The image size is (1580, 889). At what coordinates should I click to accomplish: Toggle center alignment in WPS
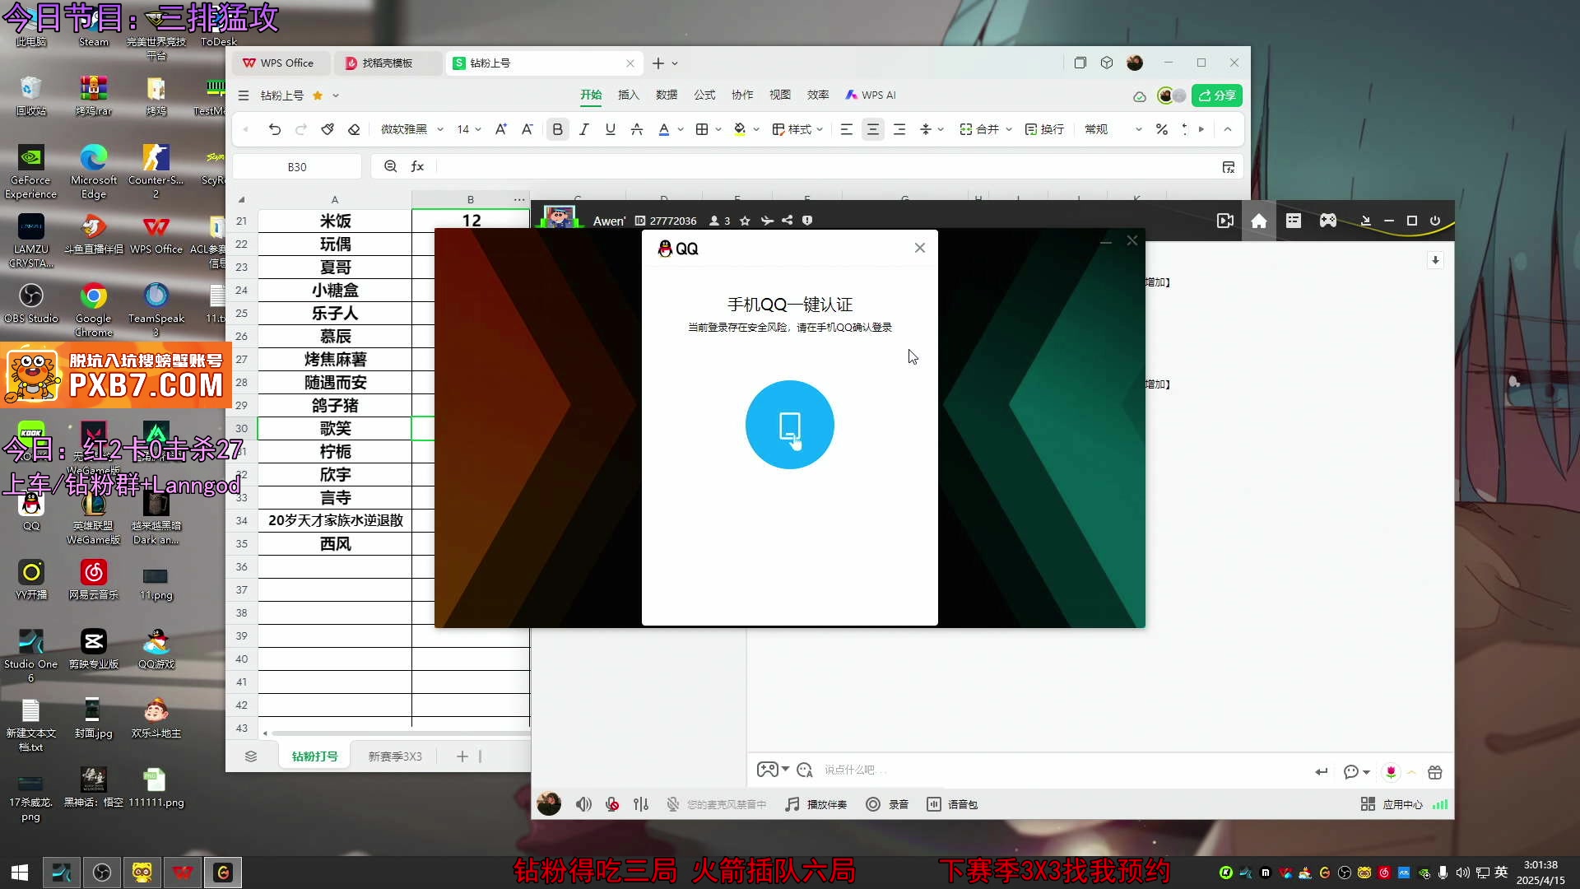tap(872, 129)
